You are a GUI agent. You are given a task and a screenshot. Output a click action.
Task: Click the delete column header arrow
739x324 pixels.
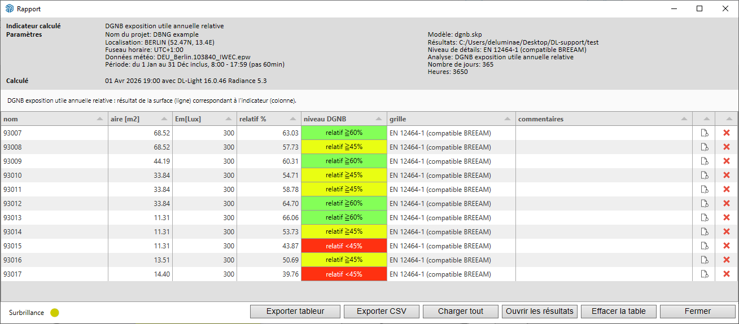click(729, 119)
